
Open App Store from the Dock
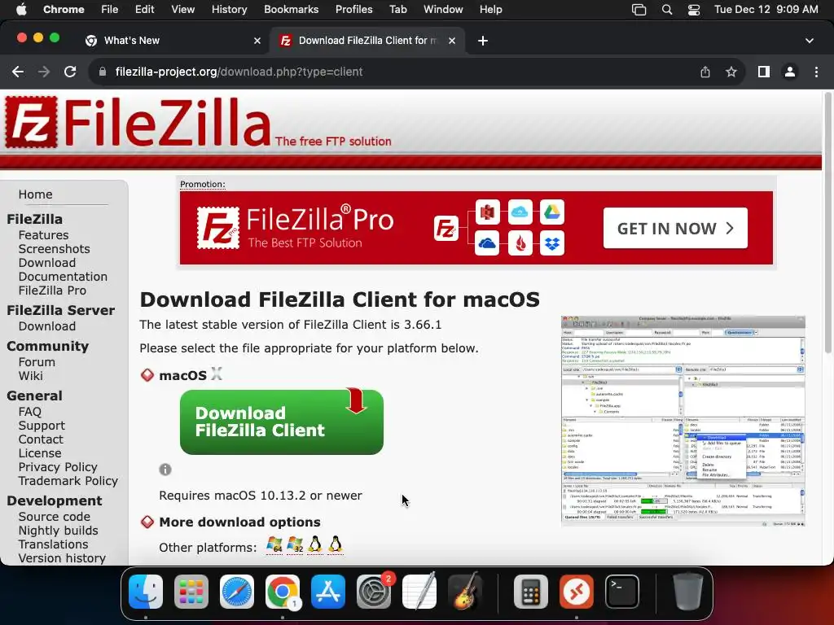coord(328,592)
